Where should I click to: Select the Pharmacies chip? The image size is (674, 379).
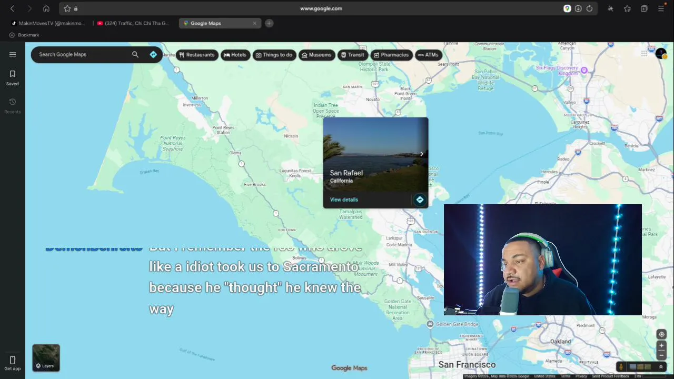coord(391,55)
